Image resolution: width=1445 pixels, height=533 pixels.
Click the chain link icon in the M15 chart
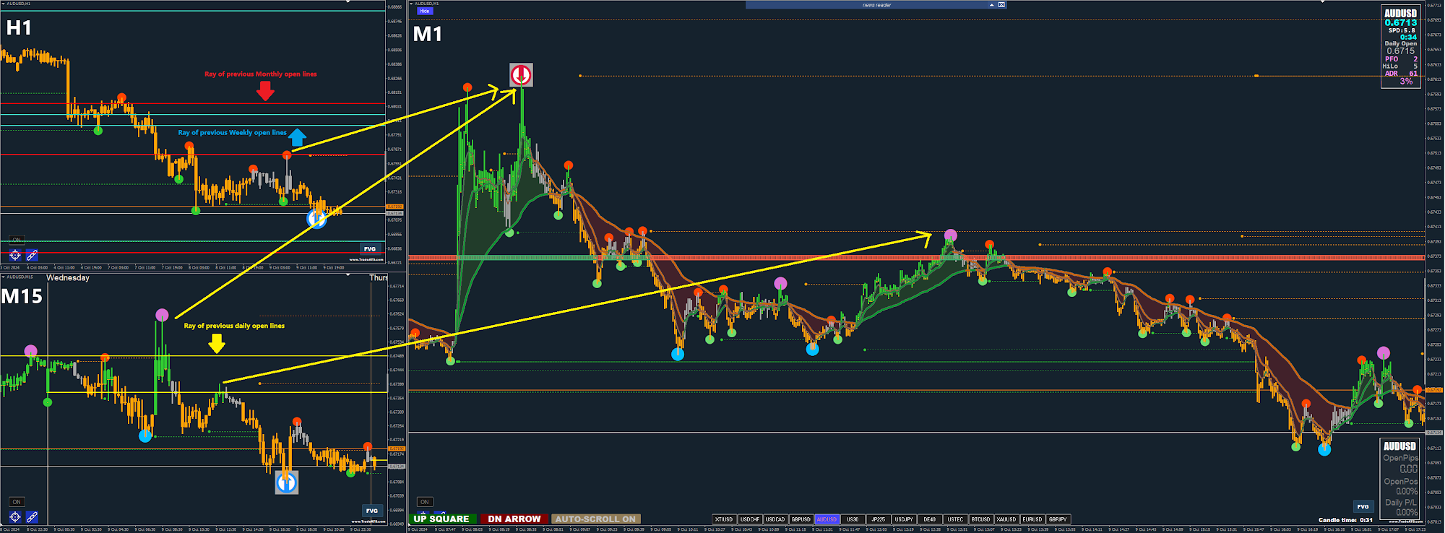[x=32, y=517]
